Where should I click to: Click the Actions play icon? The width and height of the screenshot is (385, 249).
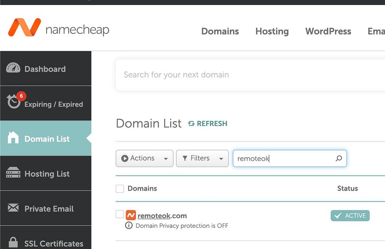tap(125, 158)
